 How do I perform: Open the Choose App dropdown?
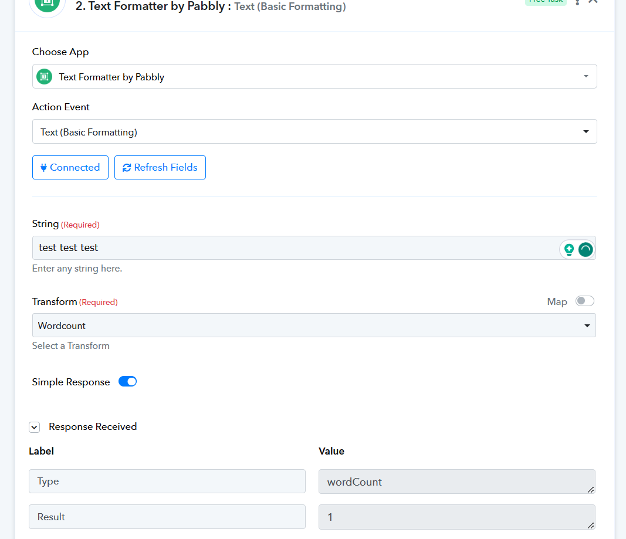point(314,76)
